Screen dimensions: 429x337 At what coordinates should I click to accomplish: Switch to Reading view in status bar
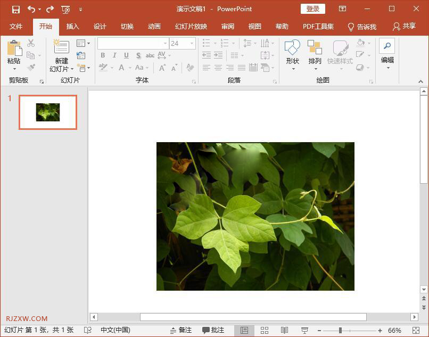click(x=285, y=331)
